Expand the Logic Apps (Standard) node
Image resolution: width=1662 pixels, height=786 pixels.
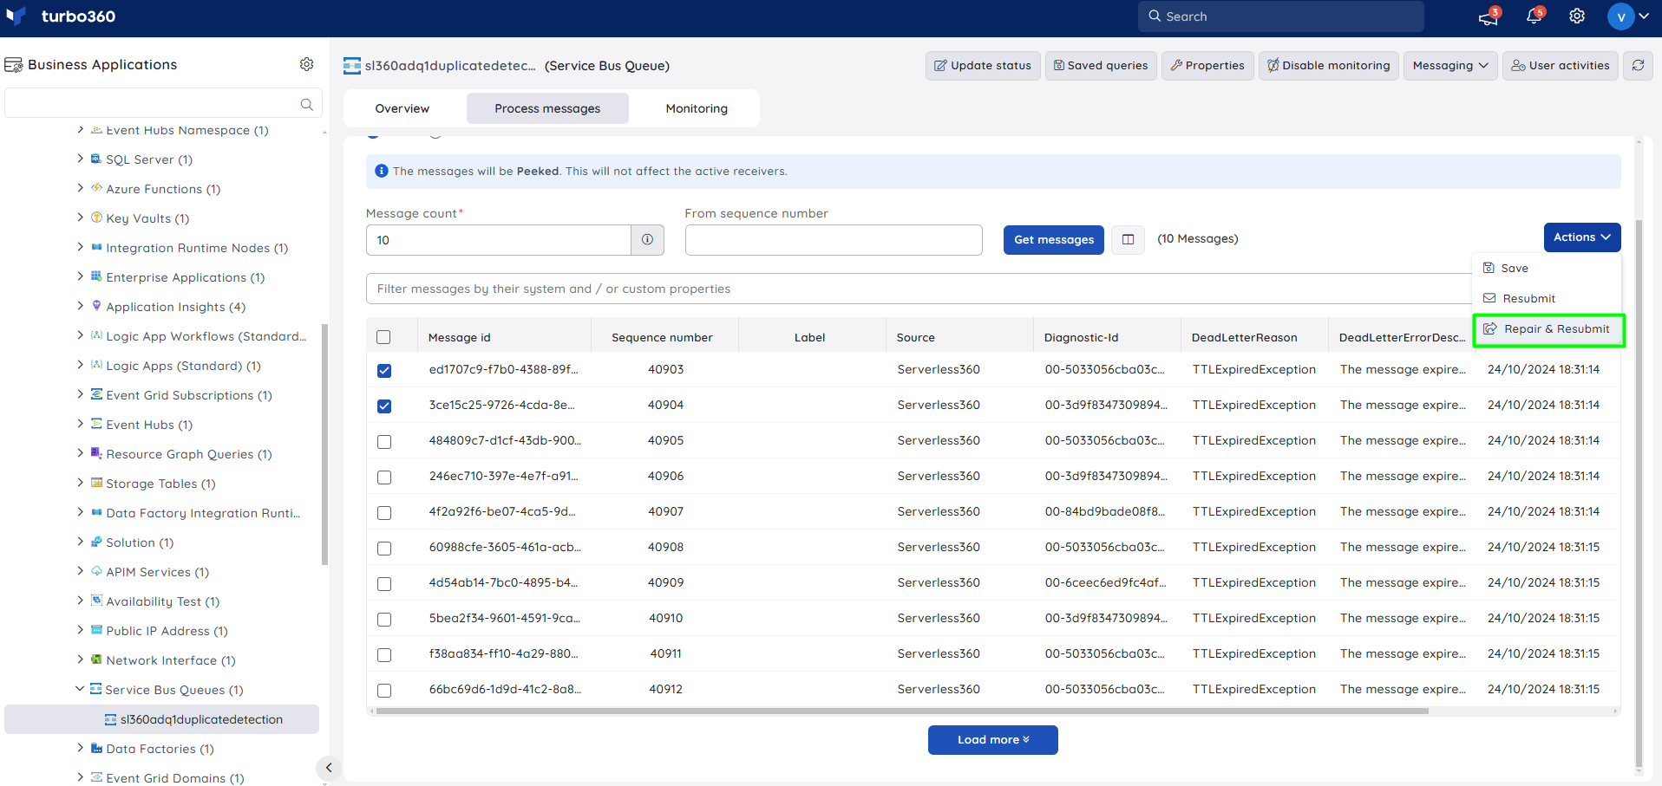click(80, 365)
